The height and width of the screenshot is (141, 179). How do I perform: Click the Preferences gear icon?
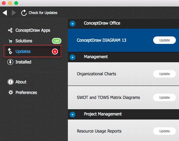pyautogui.click(x=11, y=92)
